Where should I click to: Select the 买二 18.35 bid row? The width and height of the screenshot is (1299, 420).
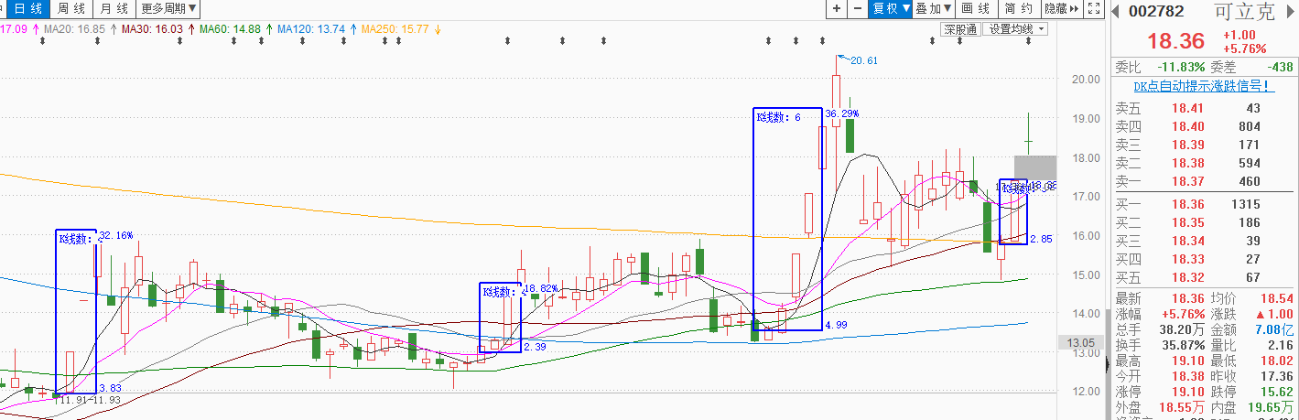pyautogui.click(x=1202, y=222)
